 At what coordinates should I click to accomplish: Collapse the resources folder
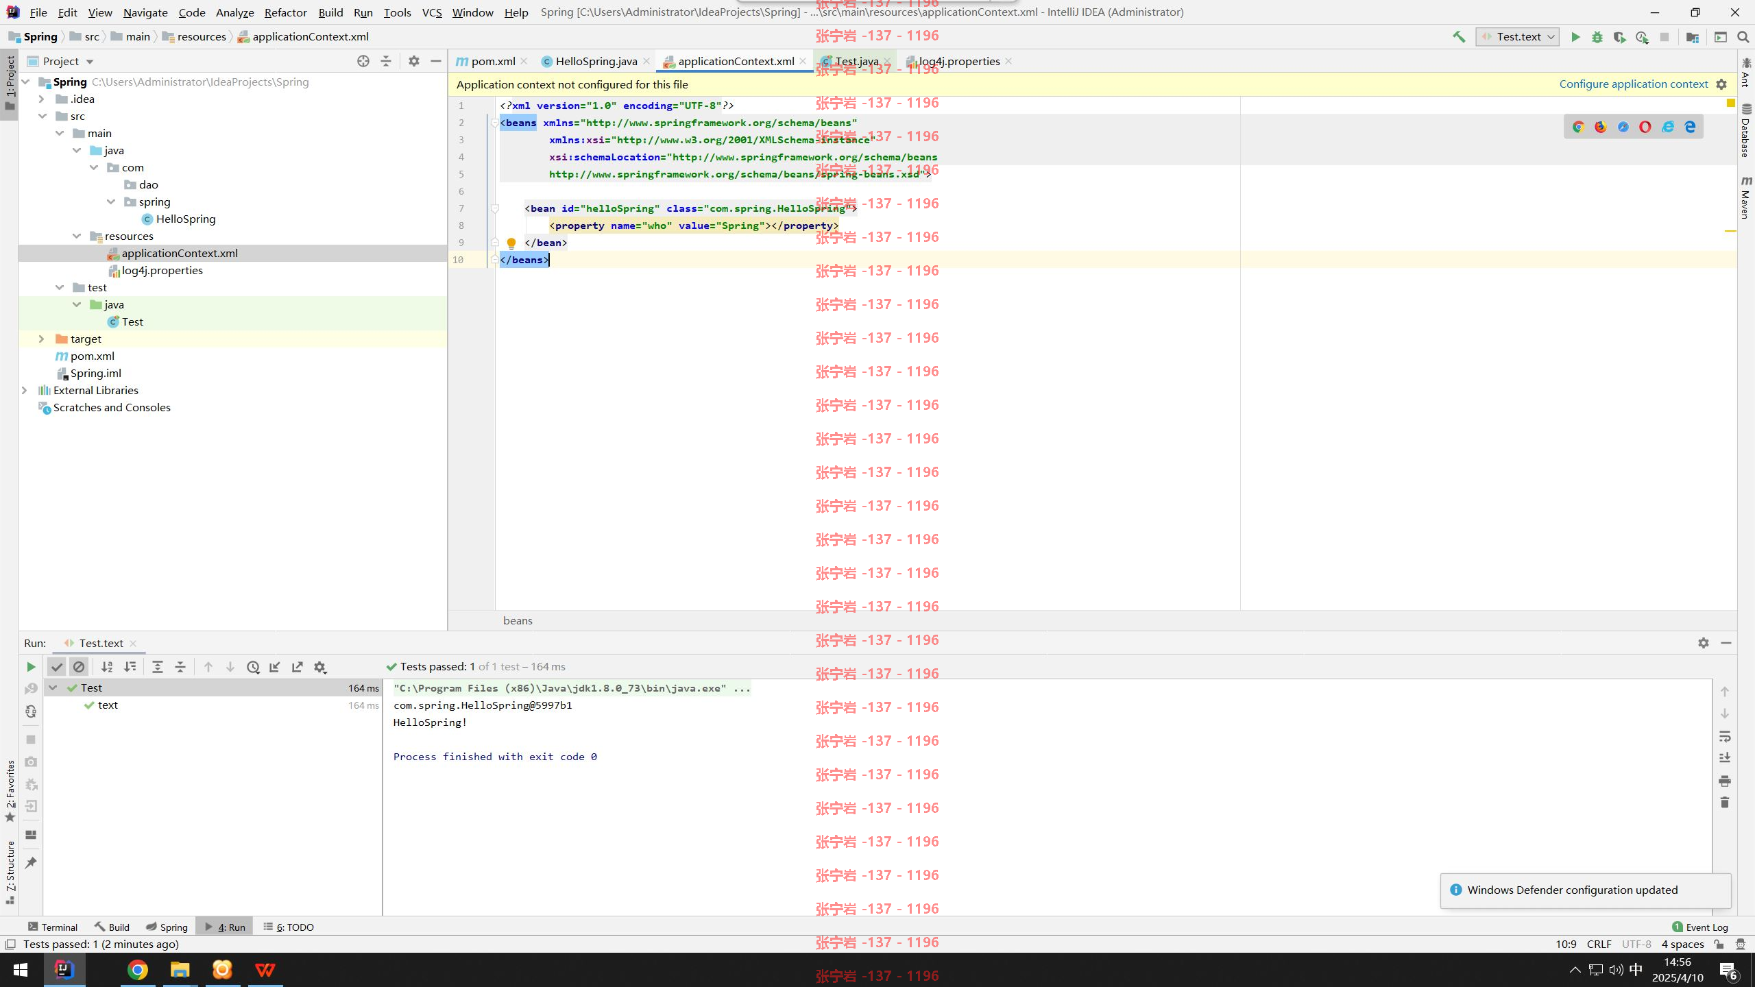pos(77,236)
